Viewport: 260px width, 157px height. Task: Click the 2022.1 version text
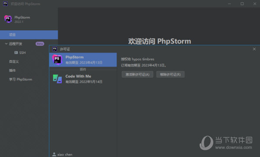[19, 22]
